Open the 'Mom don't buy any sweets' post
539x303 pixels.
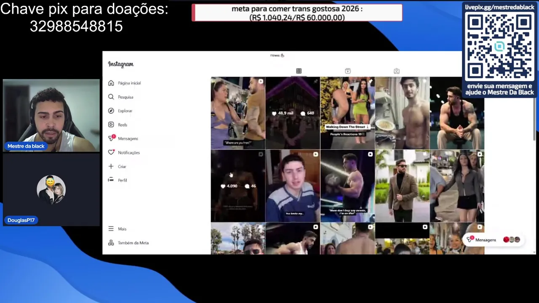tap(347, 186)
